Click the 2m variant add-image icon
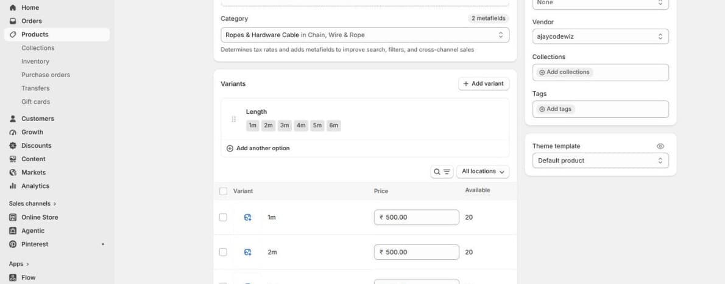This screenshot has height=284, width=725. click(248, 252)
